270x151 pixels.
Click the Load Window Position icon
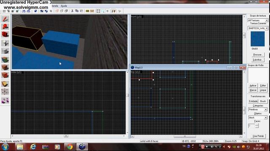point(24,11)
